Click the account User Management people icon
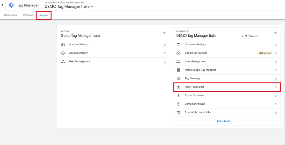This screenshot has height=145, width=285. pyautogui.click(x=63, y=62)
